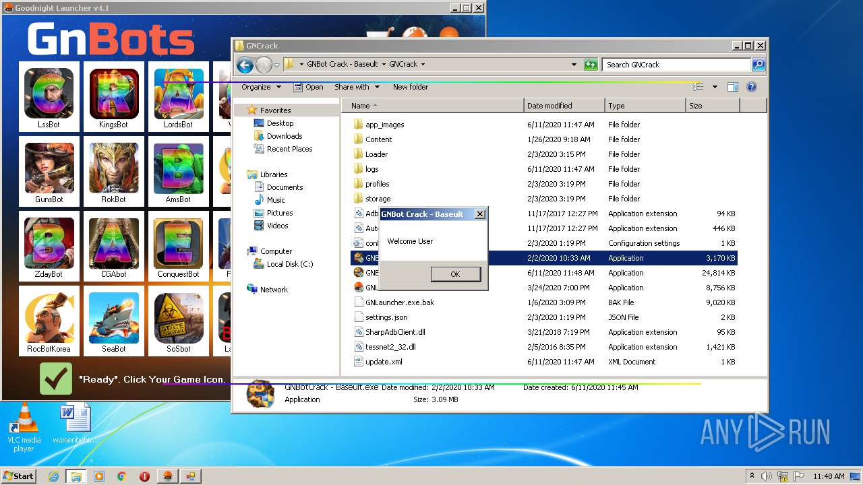Open the RocBotKorea game icon
The height and width of the screenshot is (485, 863).
click(x=49, y=321)
